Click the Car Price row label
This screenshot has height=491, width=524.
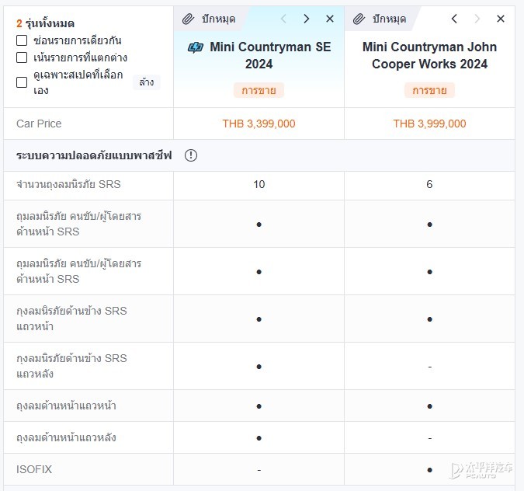[39, 124]
